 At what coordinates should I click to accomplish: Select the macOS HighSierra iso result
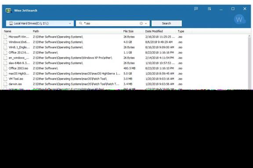125,73
